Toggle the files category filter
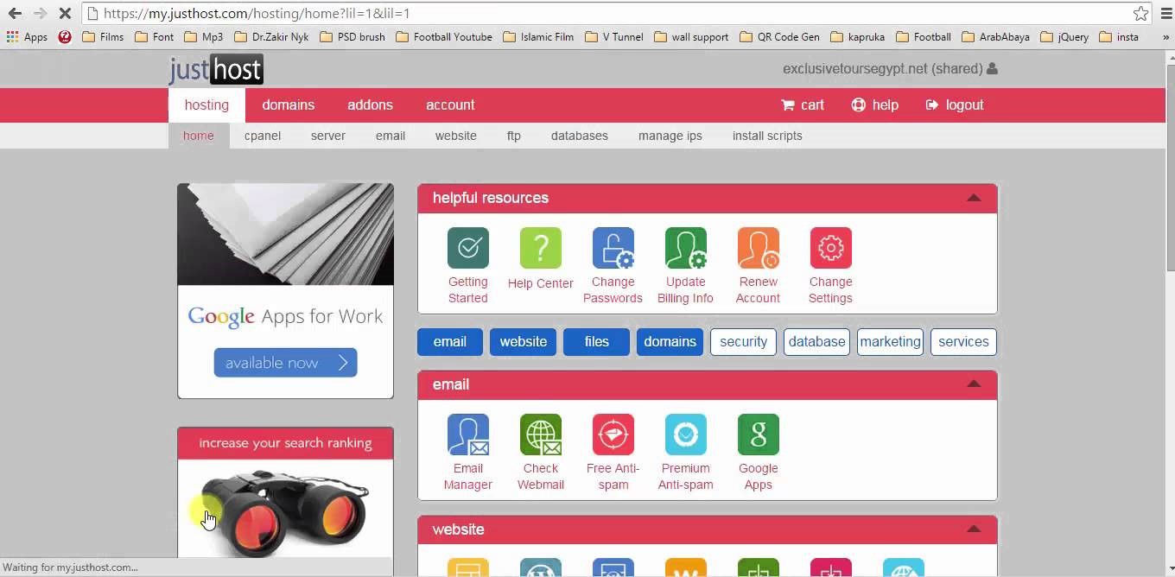This screenshot has width=1175, height=577. 596,342
